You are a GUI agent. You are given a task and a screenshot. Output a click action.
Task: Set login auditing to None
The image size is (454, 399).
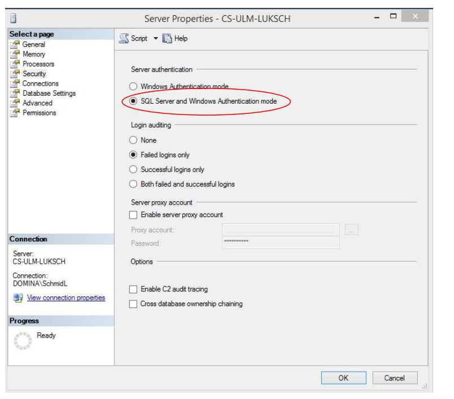point(134,140)
